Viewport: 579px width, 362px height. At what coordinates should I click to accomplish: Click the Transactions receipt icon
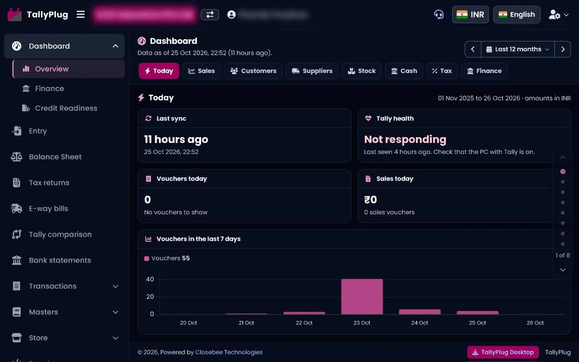(x=17, y=286)
